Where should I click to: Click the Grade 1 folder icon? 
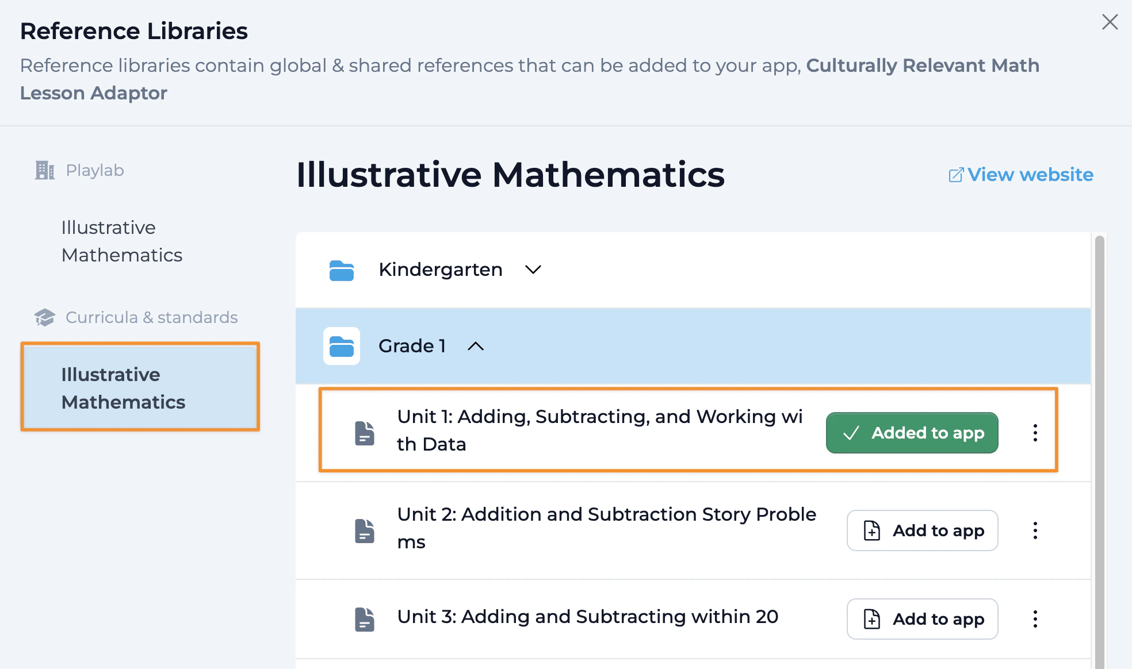pos(342,346)
